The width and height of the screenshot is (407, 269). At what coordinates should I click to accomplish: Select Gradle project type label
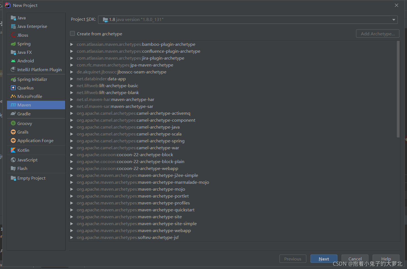[x=24, y=114]
